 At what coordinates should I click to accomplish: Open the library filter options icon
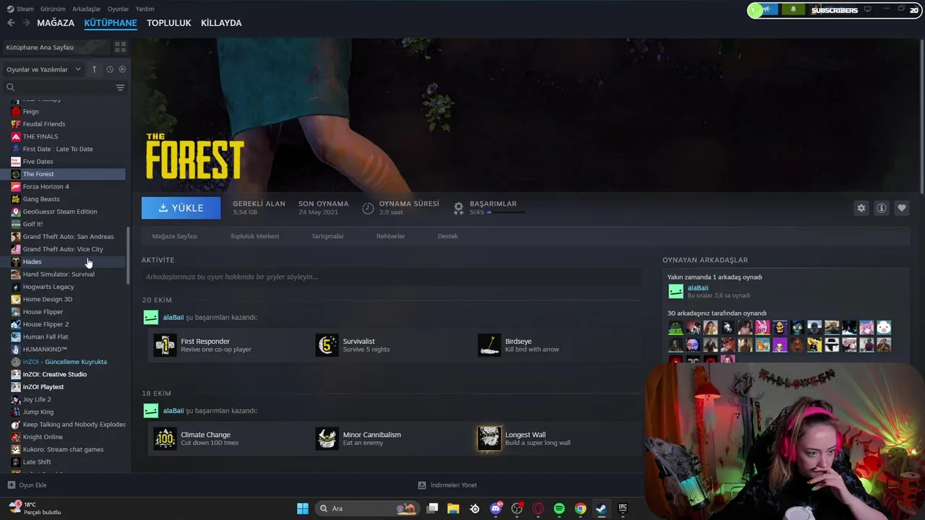pos(120,87)
